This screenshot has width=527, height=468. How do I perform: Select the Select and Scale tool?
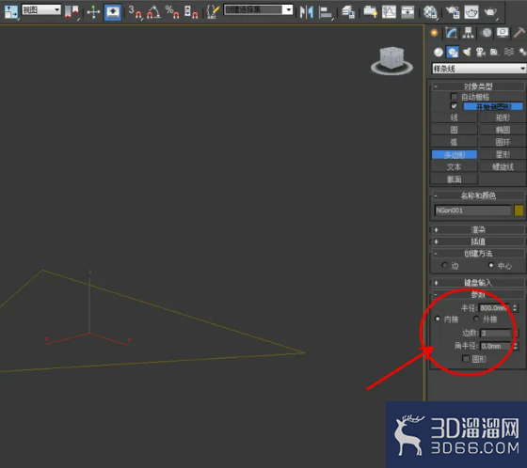click(11, 12)
